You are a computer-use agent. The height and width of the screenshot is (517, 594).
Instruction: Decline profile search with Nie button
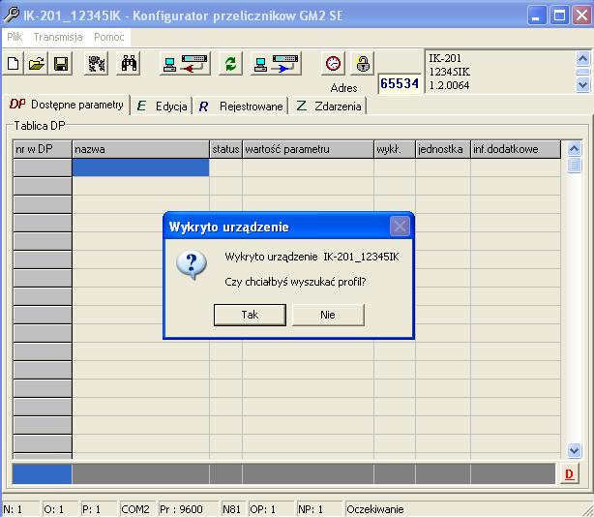(328, 315)
